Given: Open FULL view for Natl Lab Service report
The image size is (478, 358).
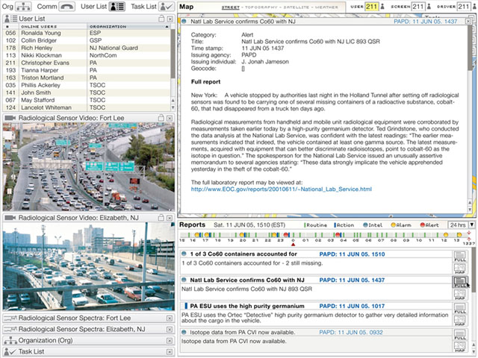Looking at the screenshot, I should point(460,282).
